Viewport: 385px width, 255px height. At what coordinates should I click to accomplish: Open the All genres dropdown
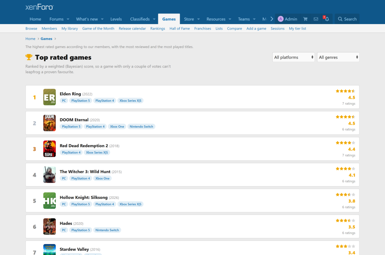pyautogui.click(x=338, y=57)
